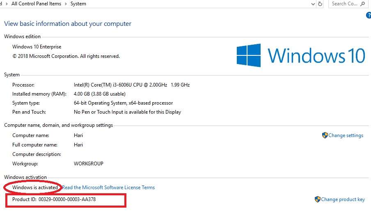
Task: Select the Windows 10 Enterprise text
Action: click(x=37, y=47)
